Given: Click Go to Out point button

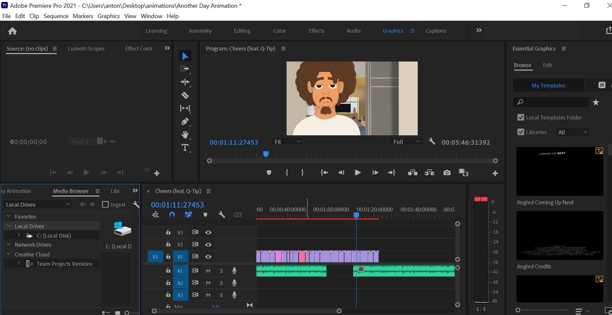Looking at the screenshot, I should [392, 173].
